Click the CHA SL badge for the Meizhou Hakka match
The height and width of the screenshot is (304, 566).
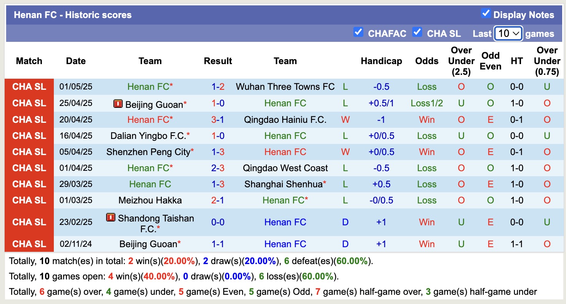coord(29,200)
